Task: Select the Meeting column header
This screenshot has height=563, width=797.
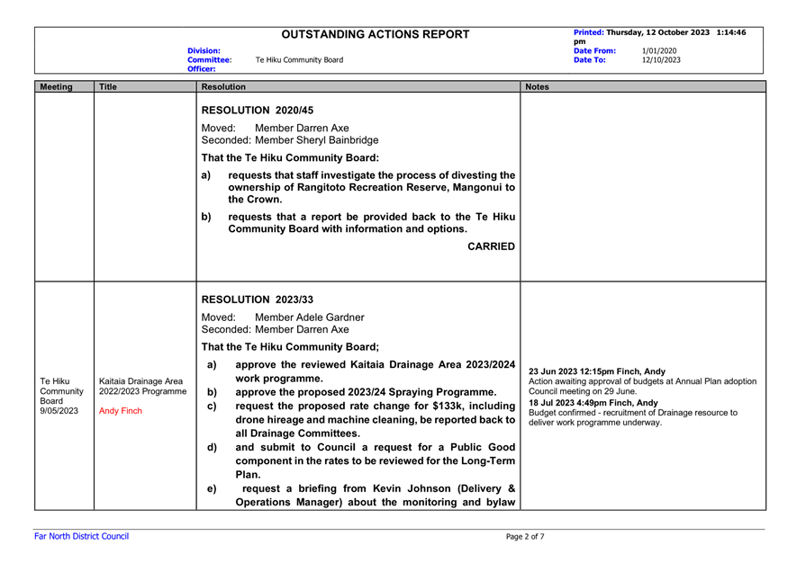Action: coord(56,88)
